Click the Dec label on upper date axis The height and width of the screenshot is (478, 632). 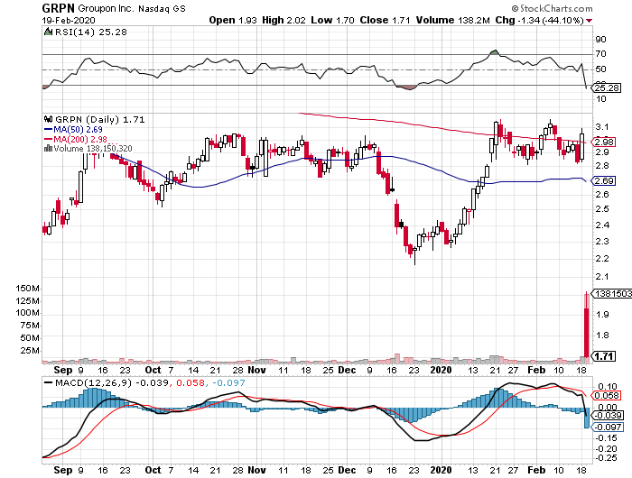[x=347, y=370]
